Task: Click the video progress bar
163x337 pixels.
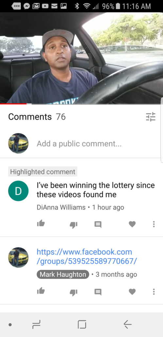Action: point(81,104)
